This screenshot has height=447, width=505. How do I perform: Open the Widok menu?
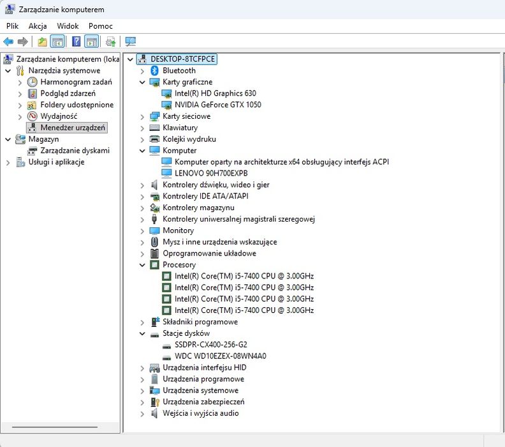coord(68,26)
